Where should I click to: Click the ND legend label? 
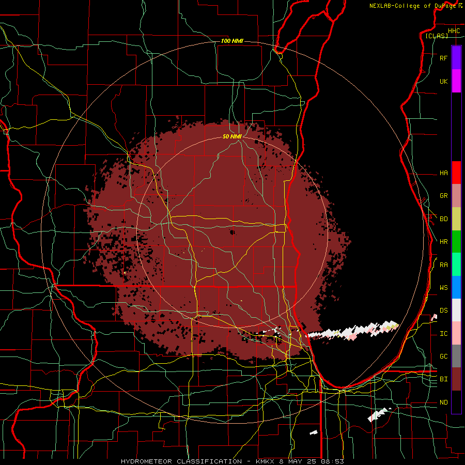[443, 402]
